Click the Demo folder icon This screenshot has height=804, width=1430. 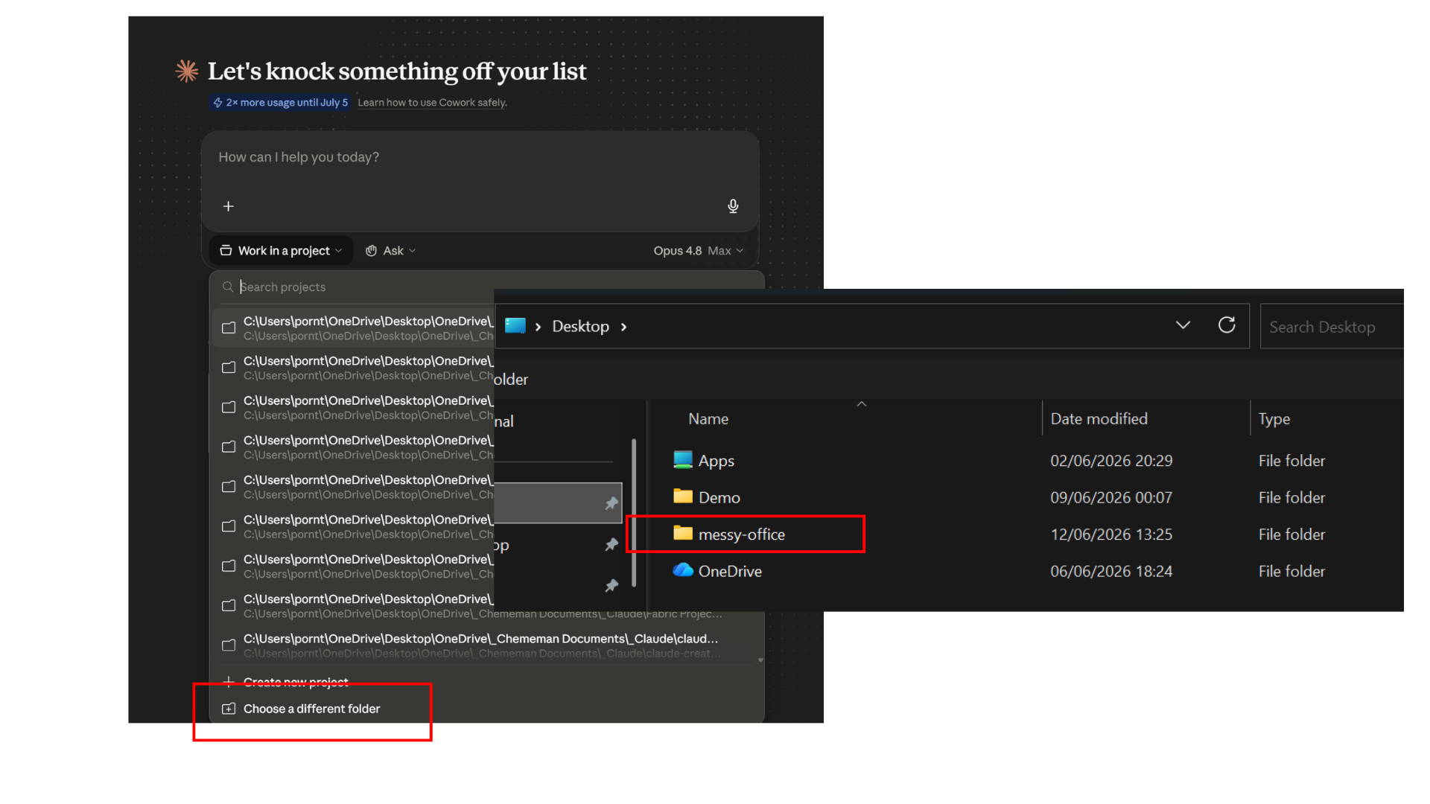tap(683, 497)
